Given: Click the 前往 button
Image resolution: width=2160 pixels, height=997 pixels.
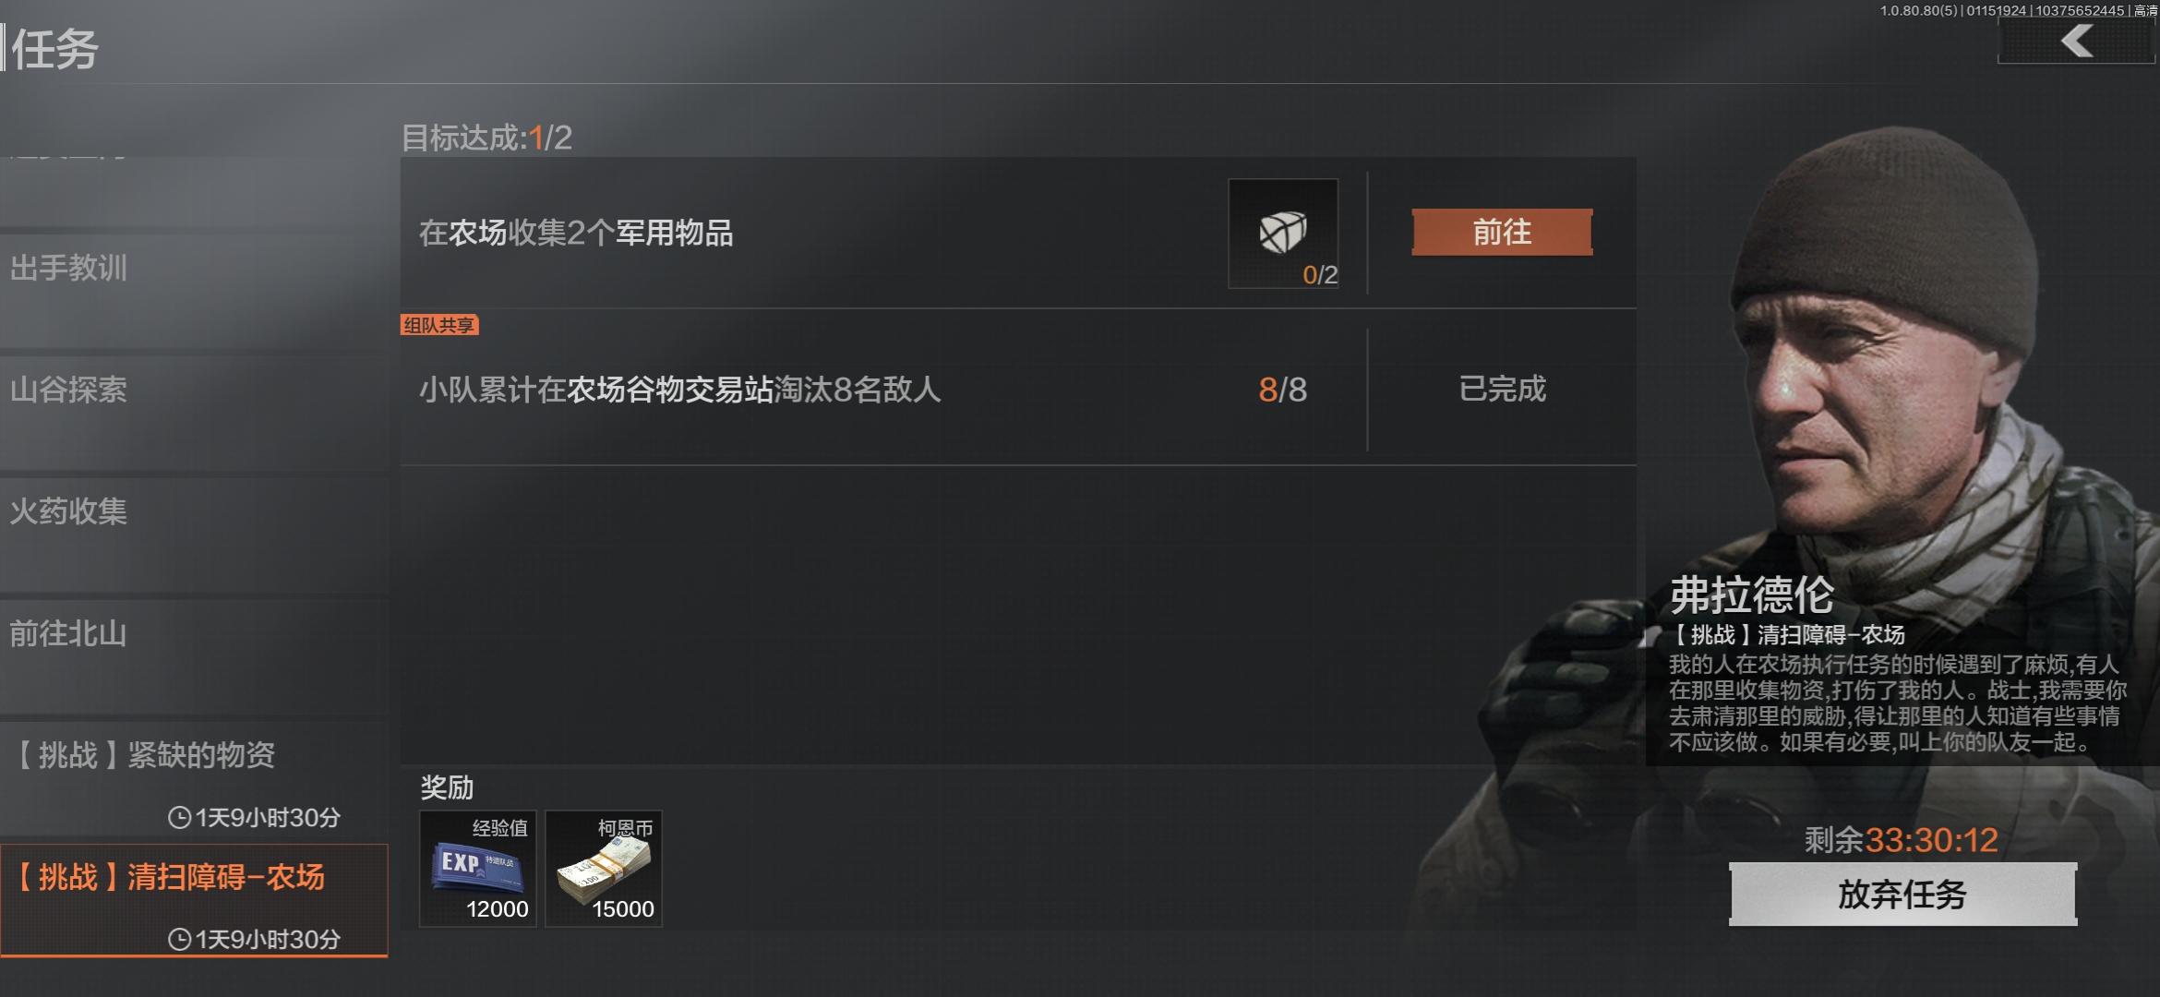Looking at the screenshot, I should [x=1502, y=232].
